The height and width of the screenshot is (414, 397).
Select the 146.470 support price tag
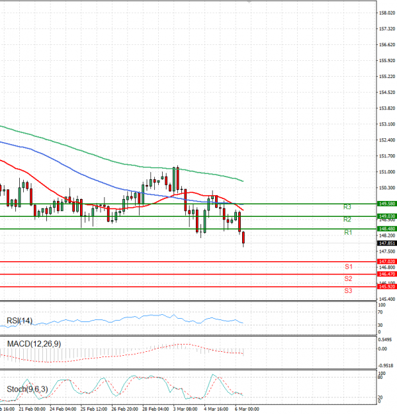tap(387, 274)
